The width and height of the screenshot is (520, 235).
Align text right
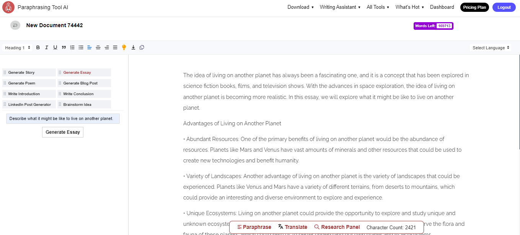tap(107, 47)
